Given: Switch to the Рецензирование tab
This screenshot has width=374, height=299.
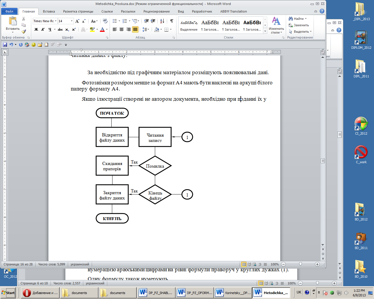Looking at the screenshot, I should (x=157, y=11).
